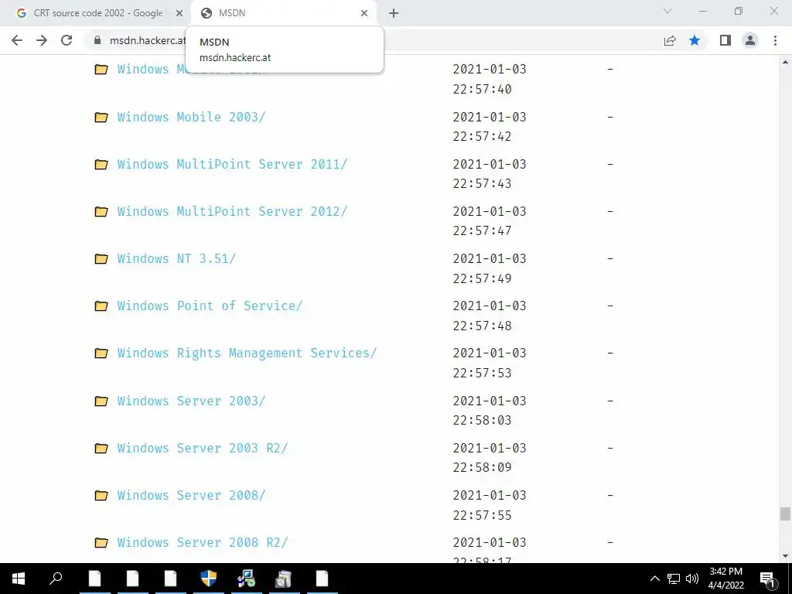Toggle the bookmark star
This screenshot has width=792, height=594.
pos(695,40)
